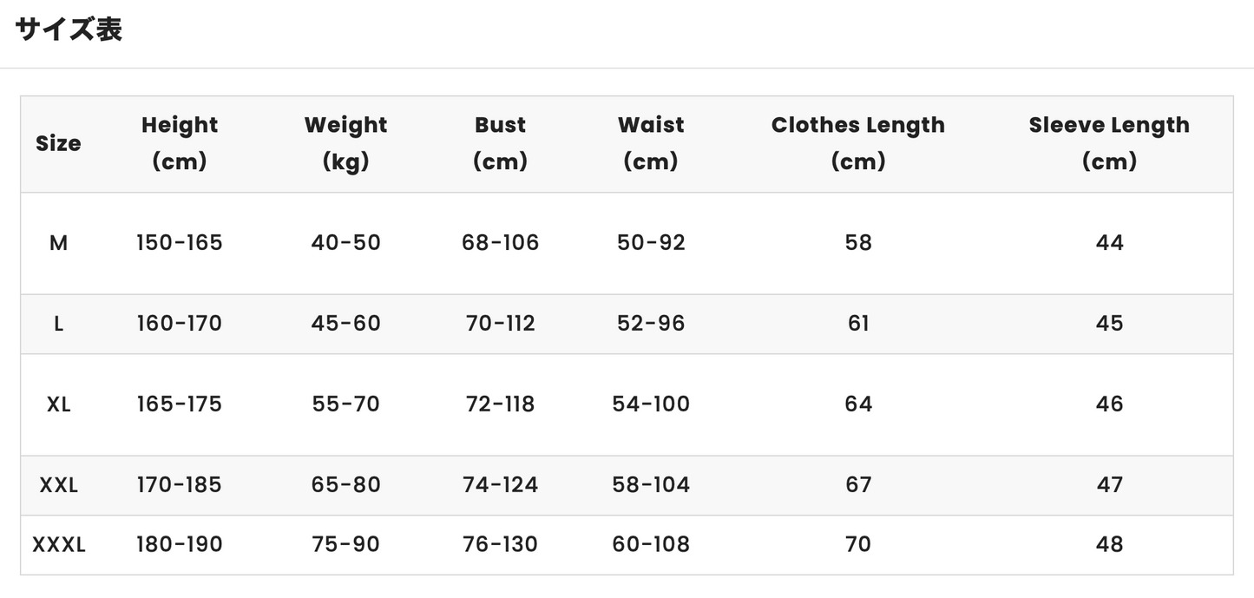
Task: Click the サイズ表 heading
Action: pyautogui.click(x=69, y=30)
